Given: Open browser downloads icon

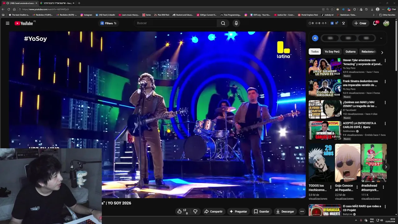Looking at the screenshot, I should [x=372, y=9].
